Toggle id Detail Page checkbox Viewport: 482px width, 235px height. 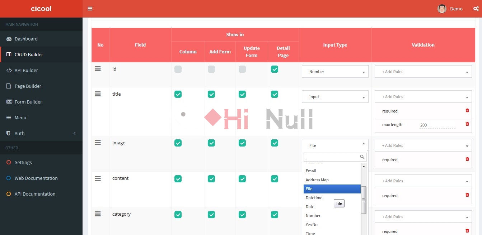275,69
